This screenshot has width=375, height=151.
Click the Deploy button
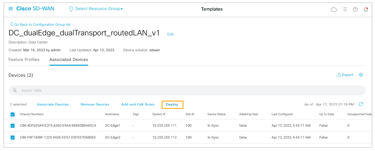172,104
